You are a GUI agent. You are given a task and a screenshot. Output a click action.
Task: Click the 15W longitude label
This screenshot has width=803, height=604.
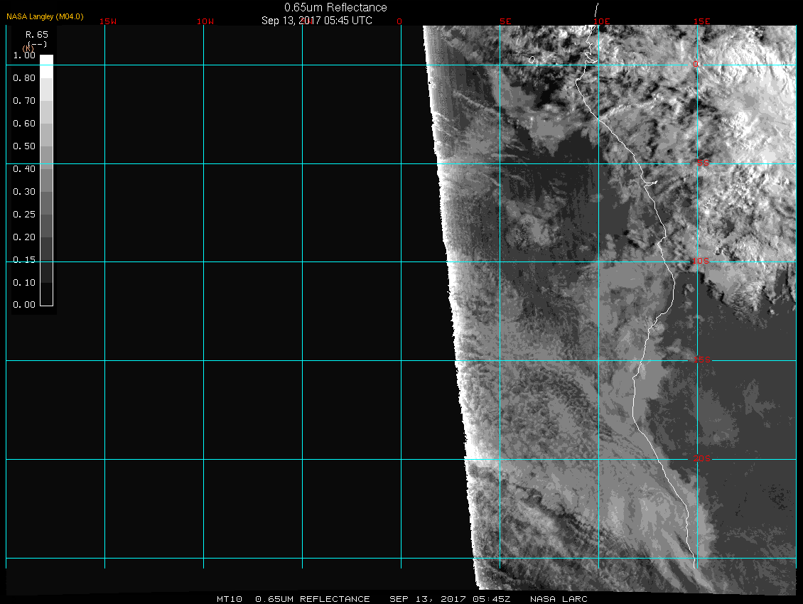(107, 21)
